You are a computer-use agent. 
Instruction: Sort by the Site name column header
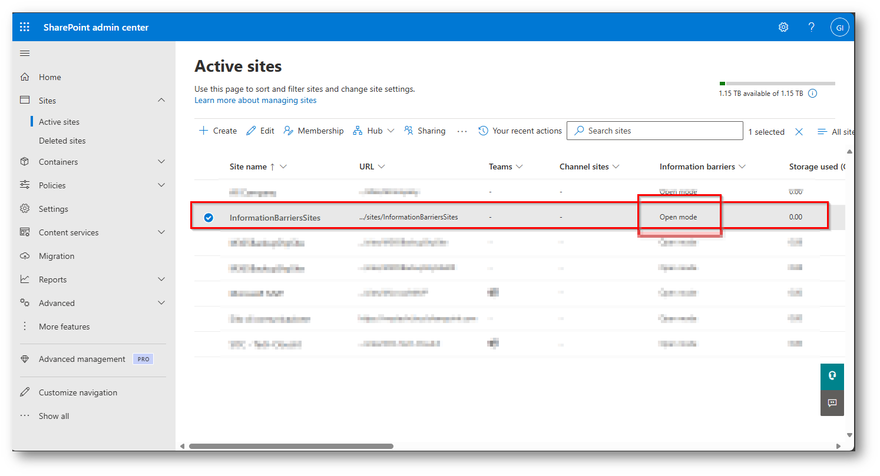(248, 167)
